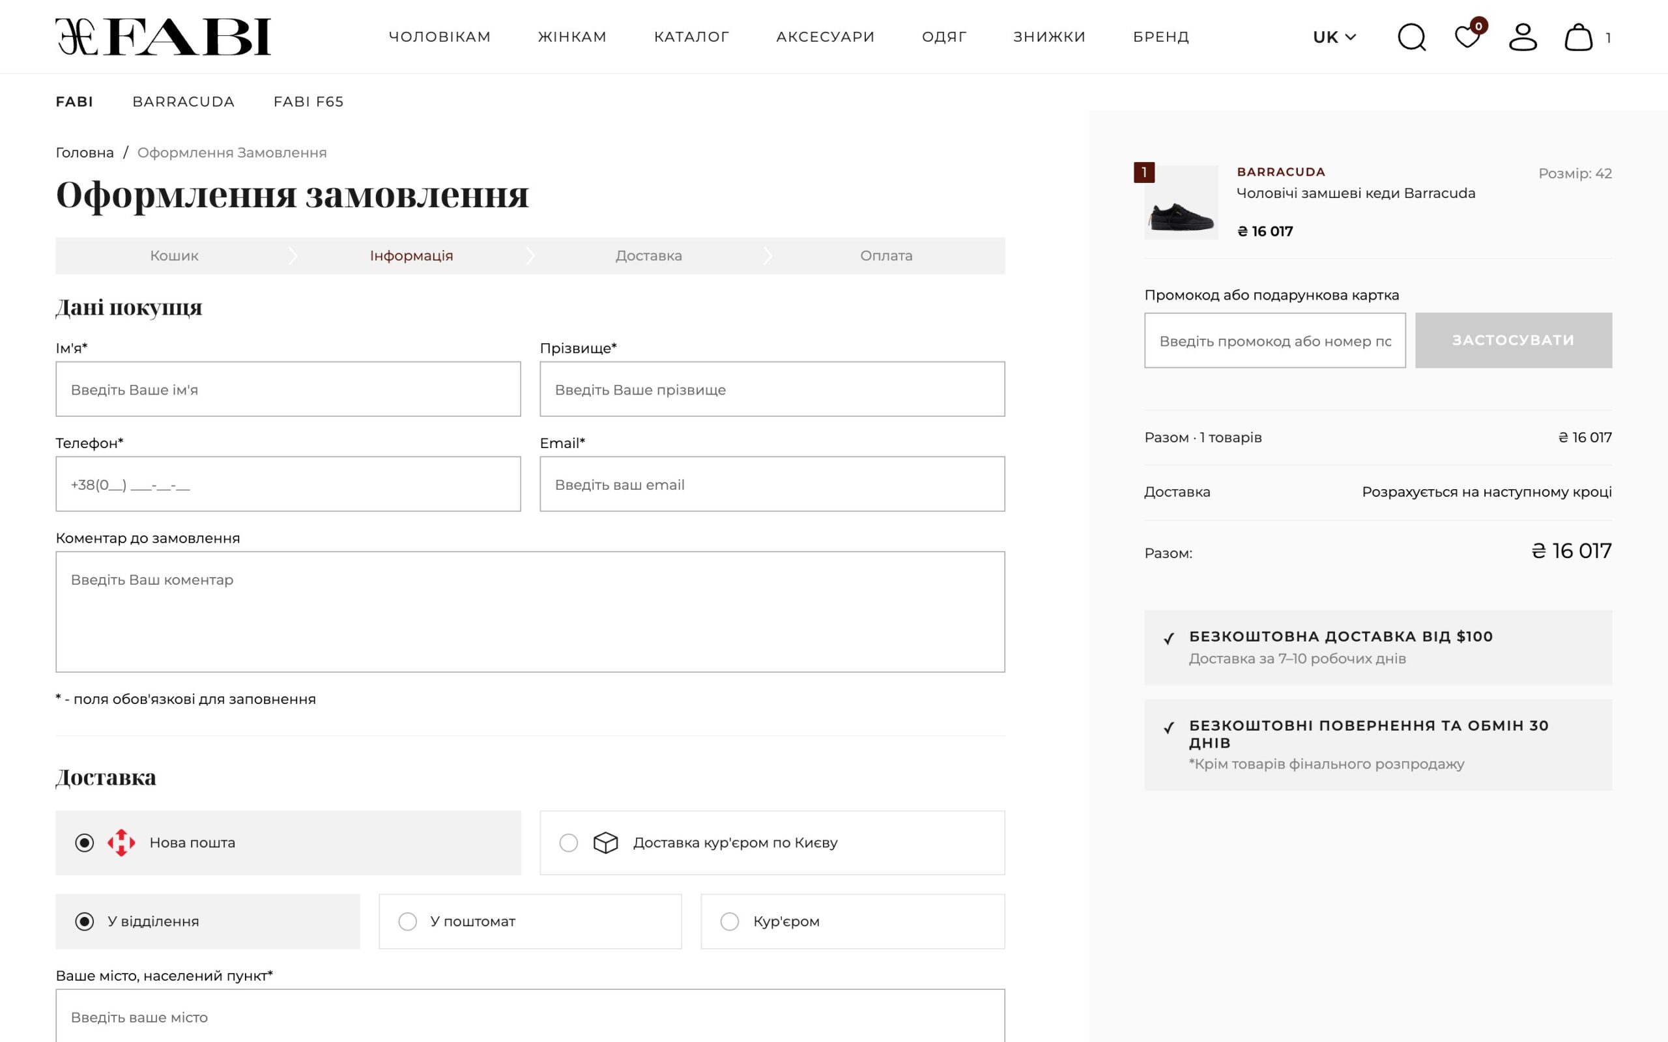
Task: Focus the Ваше місто input field
Action: 530,1016
